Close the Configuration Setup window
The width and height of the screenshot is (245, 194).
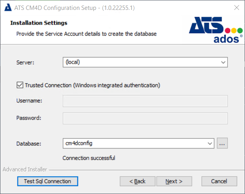click(x=236, y=7)
